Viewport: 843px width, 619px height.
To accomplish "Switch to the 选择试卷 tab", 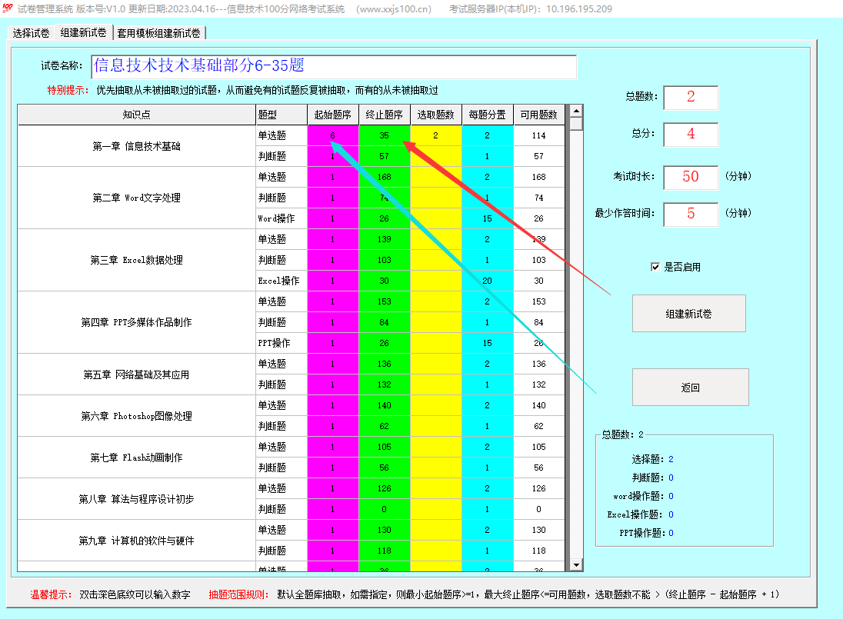I will [31, 33].
